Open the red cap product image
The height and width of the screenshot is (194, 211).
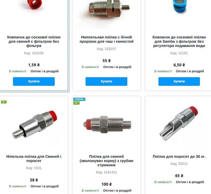click(x=34, y=5)
